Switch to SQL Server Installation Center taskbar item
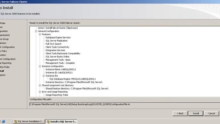Screen dimensions: 220x124 (x=29, y=122)
